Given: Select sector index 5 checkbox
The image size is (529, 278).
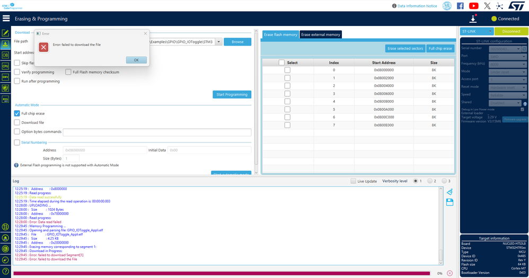Looking at the screenshot, I should point(287,109).
